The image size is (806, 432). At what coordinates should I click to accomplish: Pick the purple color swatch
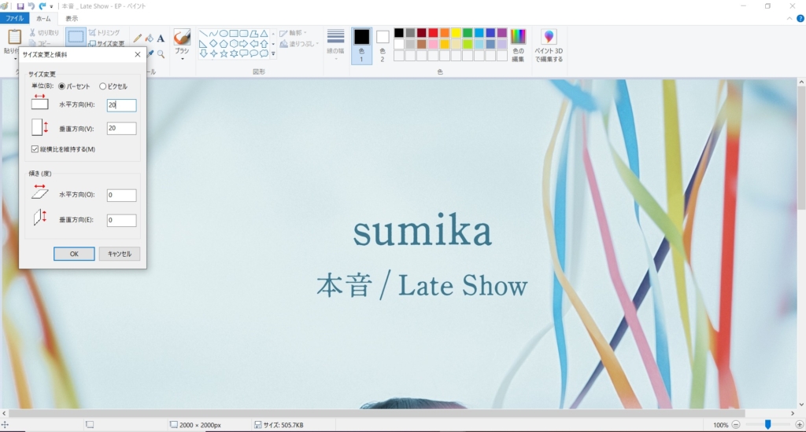point(501,33)
